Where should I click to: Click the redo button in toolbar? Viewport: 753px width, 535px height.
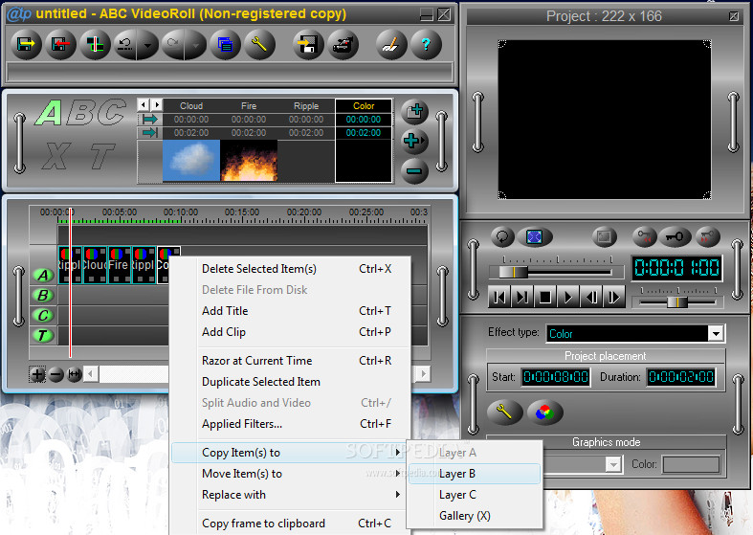173,45
